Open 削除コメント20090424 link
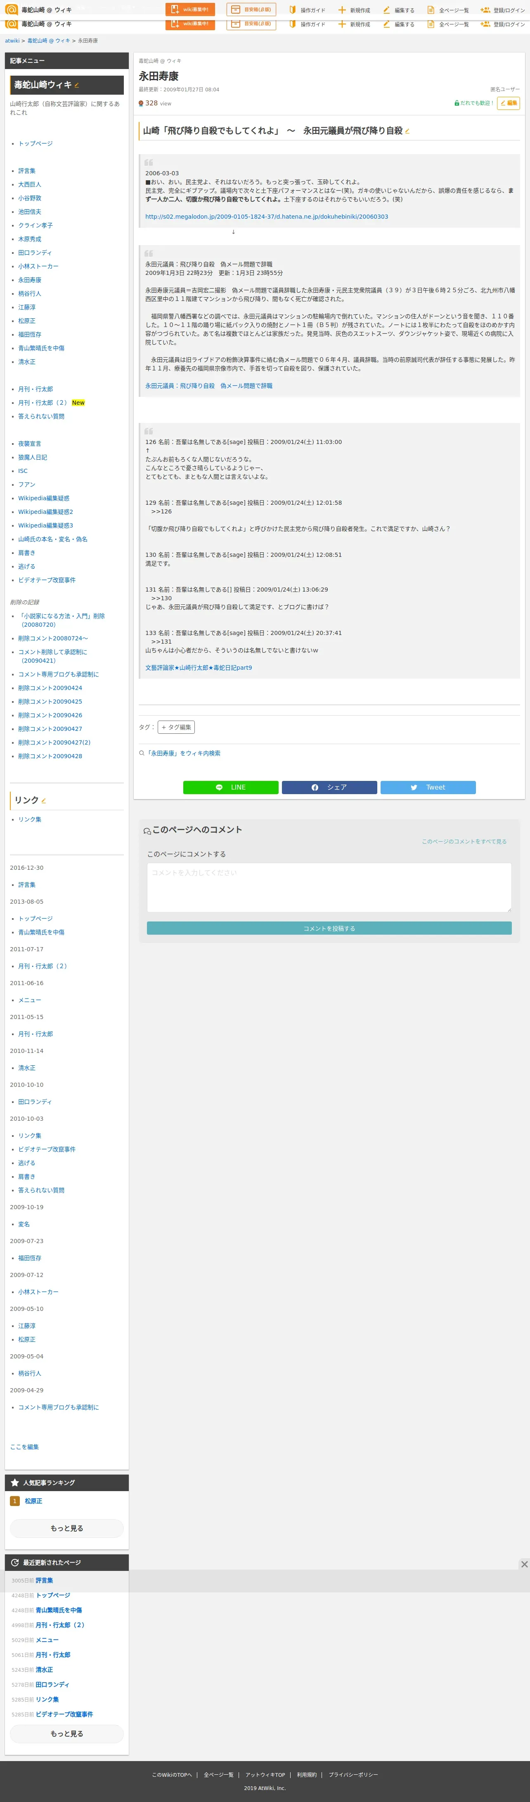 [x=50, y=688]
